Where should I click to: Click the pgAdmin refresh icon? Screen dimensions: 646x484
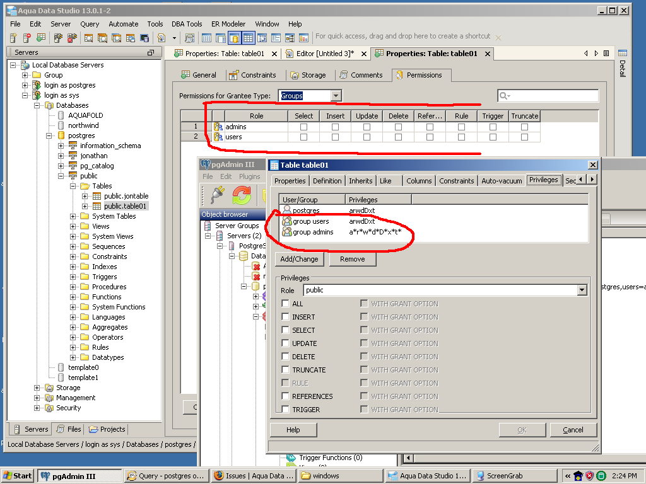click(x=242, y=195)
